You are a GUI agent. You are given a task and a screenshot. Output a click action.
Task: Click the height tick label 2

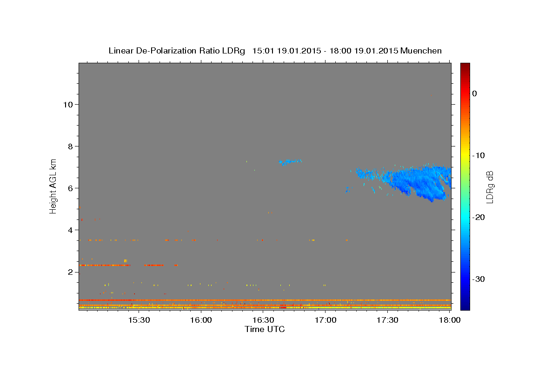coord(69,272)
